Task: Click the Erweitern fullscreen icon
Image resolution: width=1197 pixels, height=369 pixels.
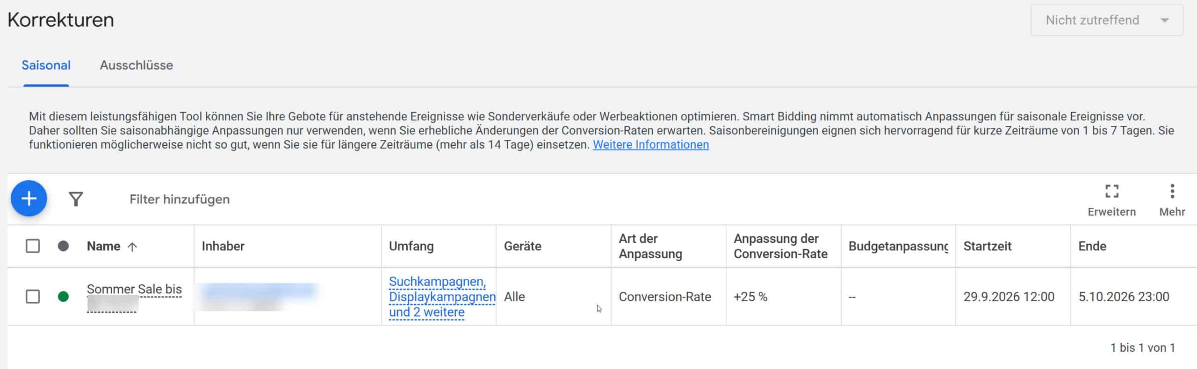Action: (x=1111, y=191)
